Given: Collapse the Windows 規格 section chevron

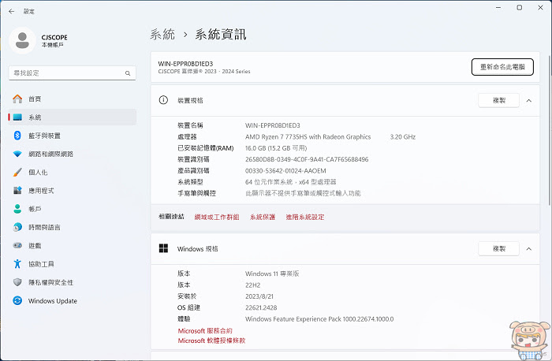Looking at the screenshot, I should tap(529, 249).
